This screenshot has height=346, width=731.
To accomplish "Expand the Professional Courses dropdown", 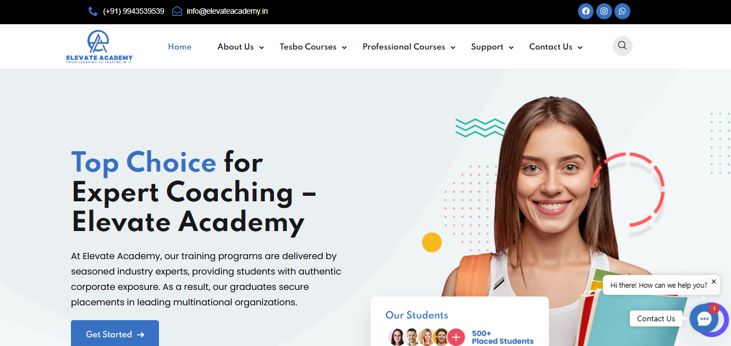I will point(409,47).
